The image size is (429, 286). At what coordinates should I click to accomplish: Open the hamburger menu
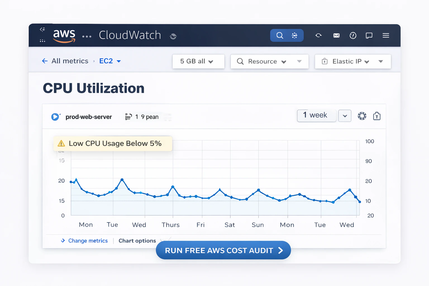click(x=386, y=35)
